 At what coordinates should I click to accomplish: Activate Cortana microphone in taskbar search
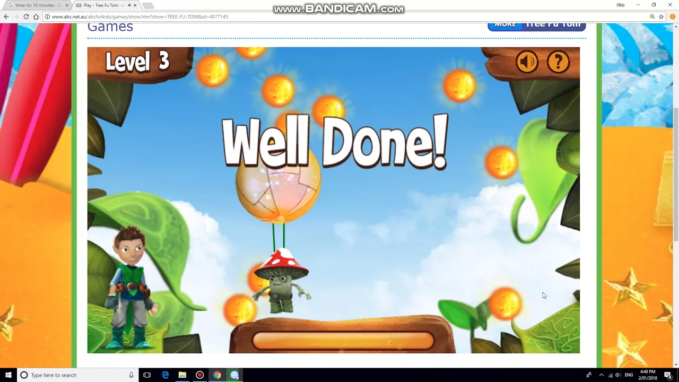tap(131, 375)
